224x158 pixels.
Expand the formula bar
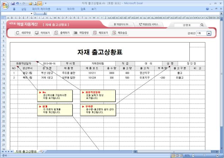click(221, 13)
